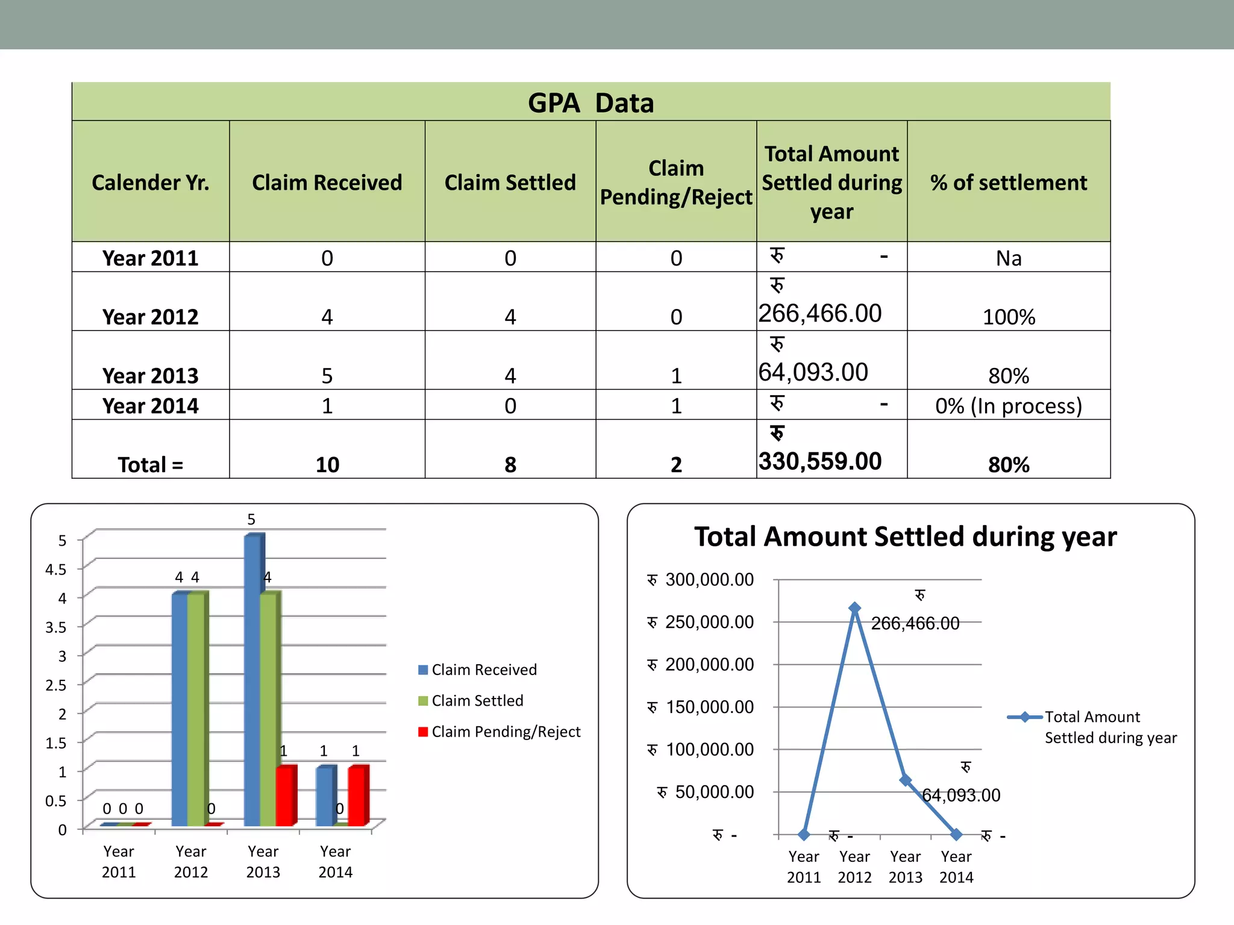Select the green Claim Settled bar for Year 2012
The height and width of the screenshot is (925, 1234).
click(x=196, y=709)
